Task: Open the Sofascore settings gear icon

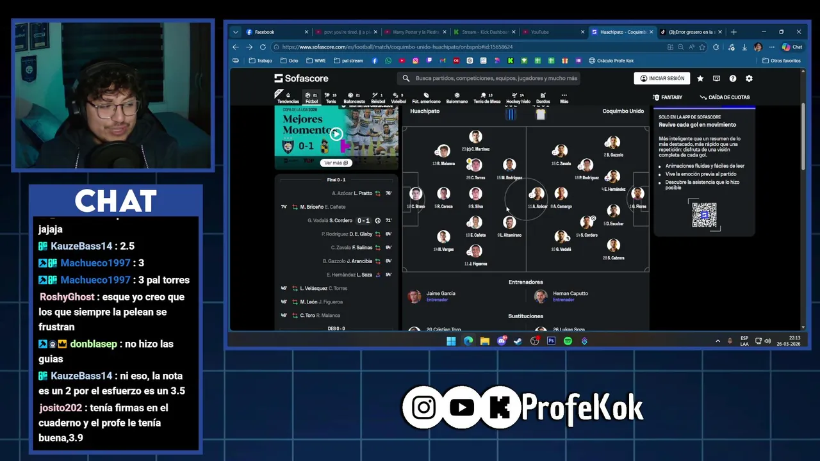Action: tap(749, 78)
